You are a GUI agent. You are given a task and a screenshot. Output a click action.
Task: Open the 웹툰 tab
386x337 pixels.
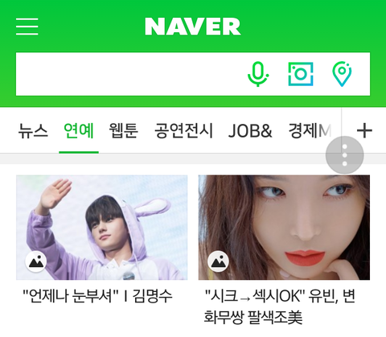click(124, 131)
